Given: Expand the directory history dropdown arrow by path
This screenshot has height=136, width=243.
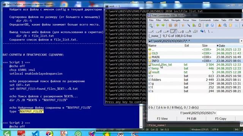Looking at the screenshot, I should [150, 41].
